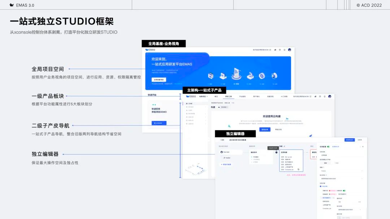Image resolution: width=390 pixels, height=219 pixels.
Task: Select the second segmented option under run environment
Action: tap(336, 163)
